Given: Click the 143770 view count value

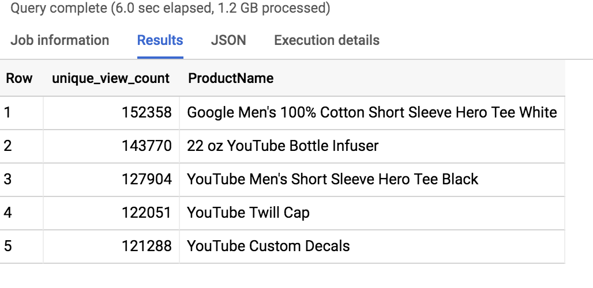Looking at the screenshot, I should [147, 146].
